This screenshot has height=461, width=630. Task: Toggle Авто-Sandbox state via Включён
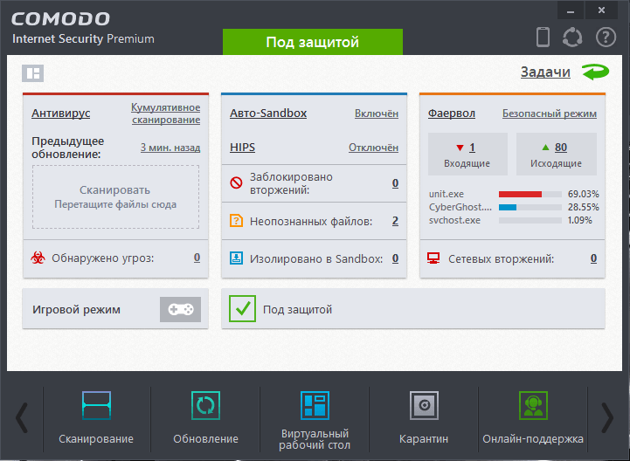tap(377, 114)
